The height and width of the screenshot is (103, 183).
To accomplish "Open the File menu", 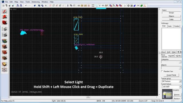I will coord(6,2).
